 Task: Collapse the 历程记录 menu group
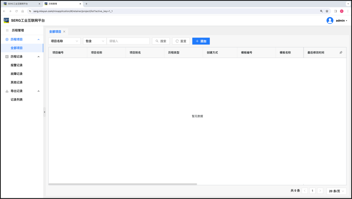[38, 57]
